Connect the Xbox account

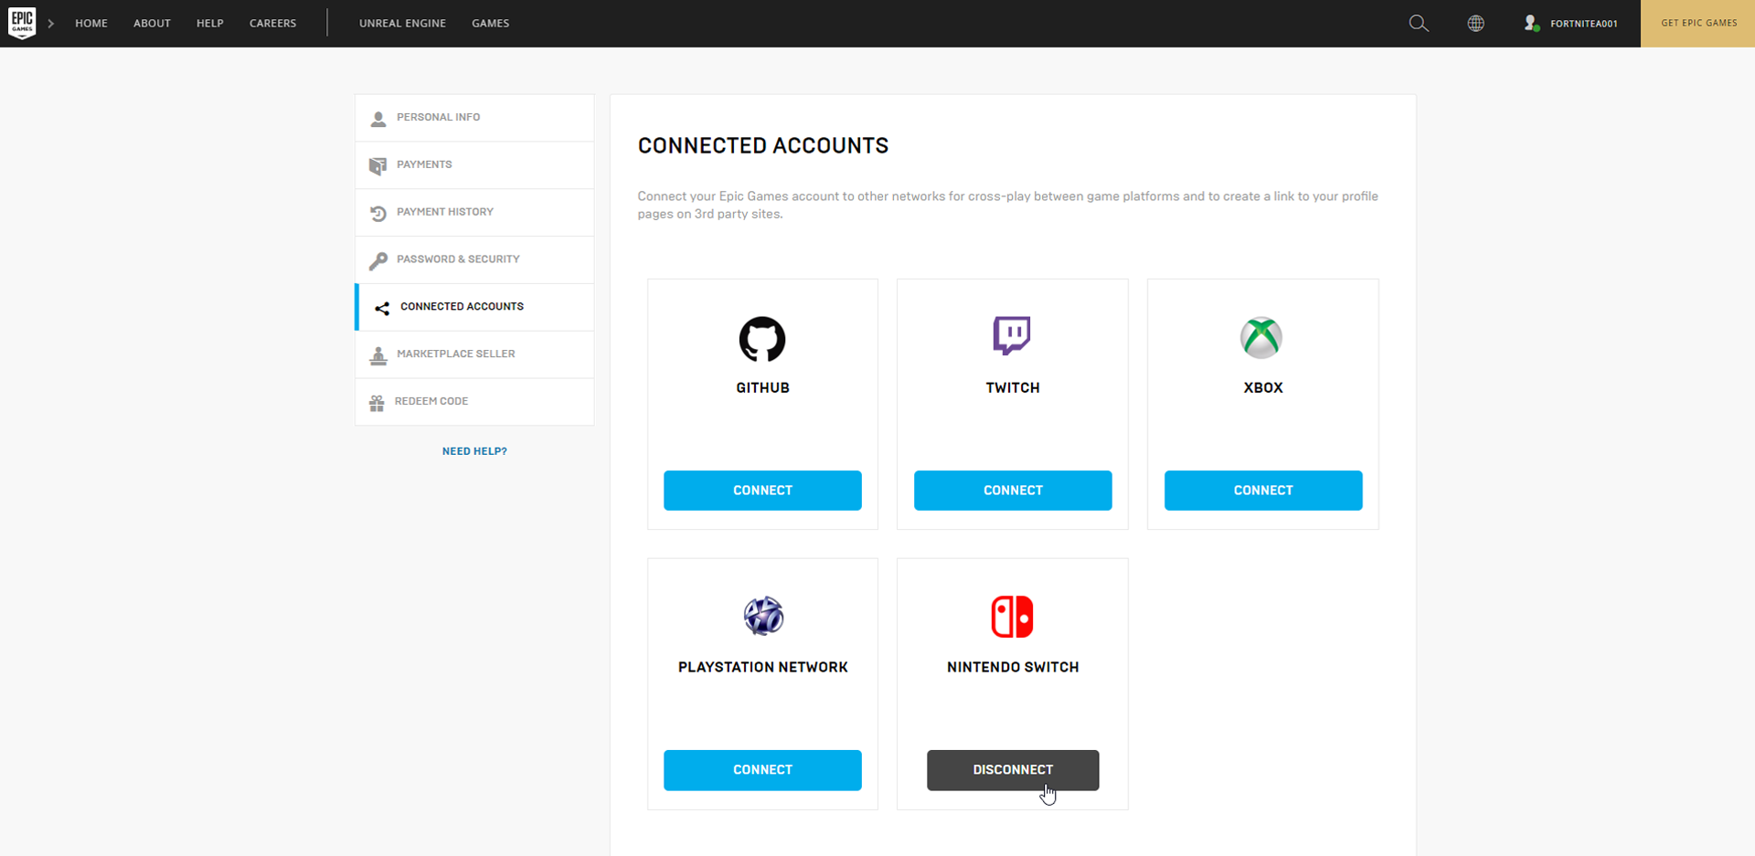coord(1263,491)
